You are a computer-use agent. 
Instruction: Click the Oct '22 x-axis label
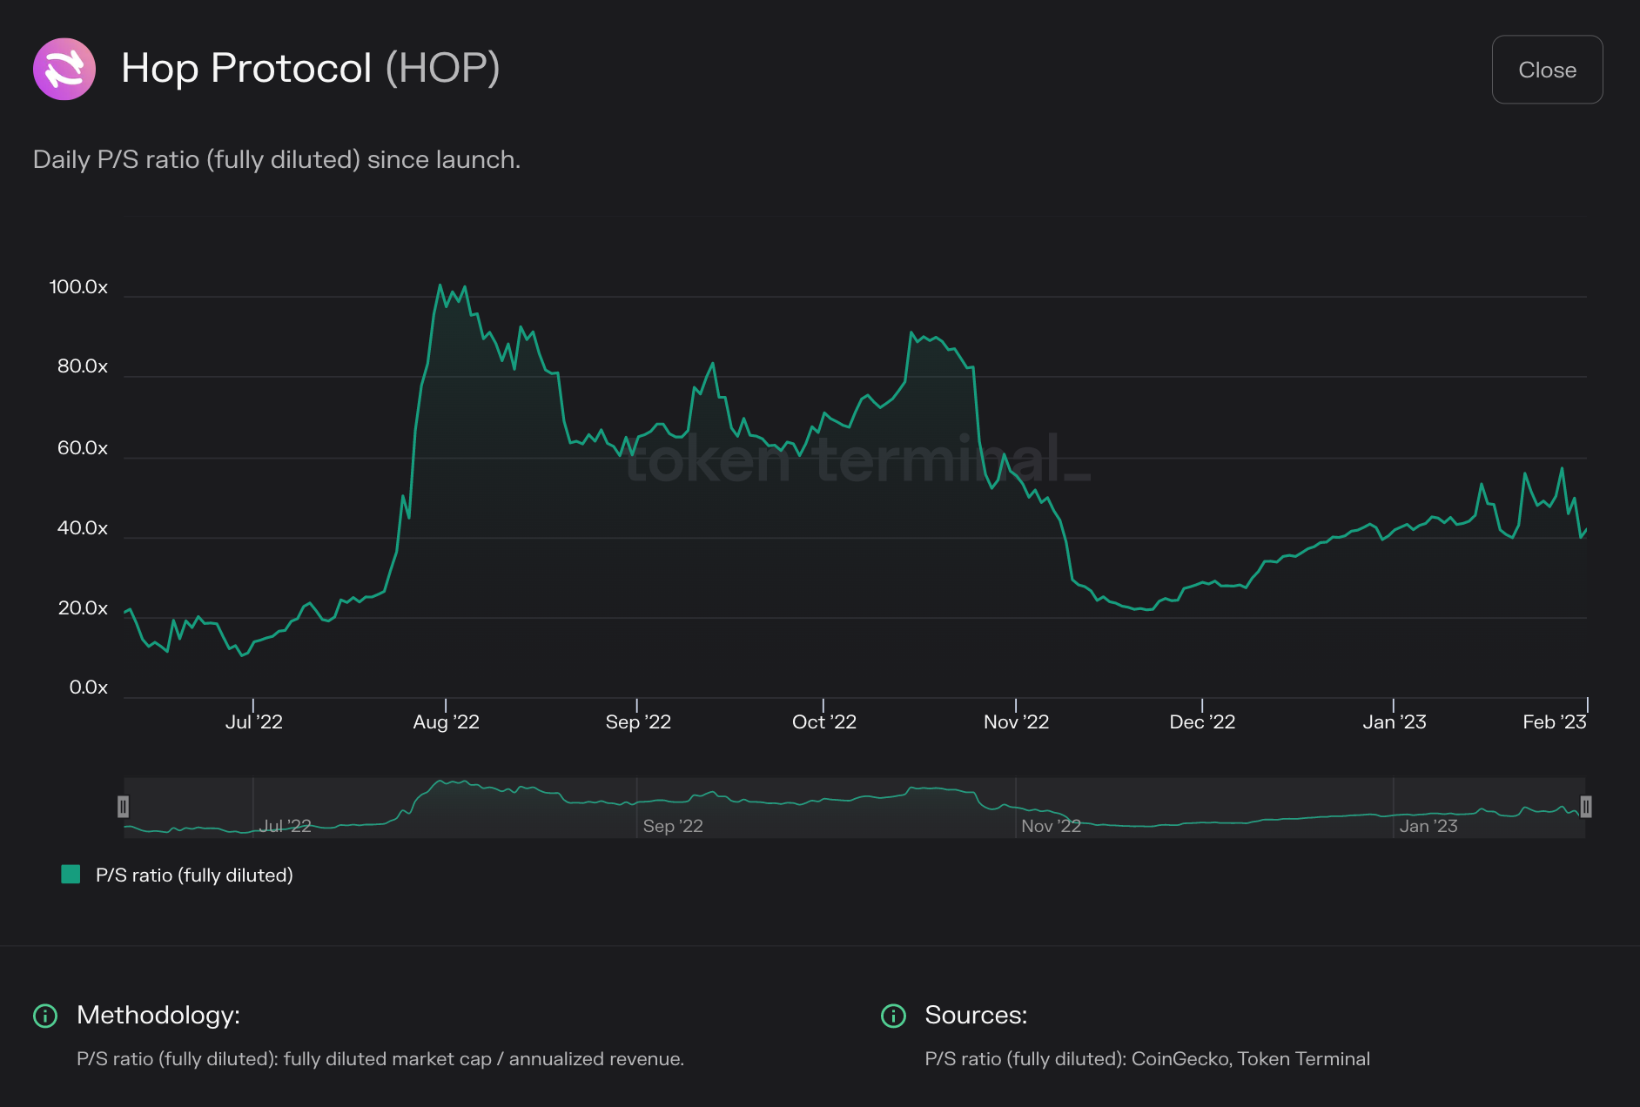824,721
